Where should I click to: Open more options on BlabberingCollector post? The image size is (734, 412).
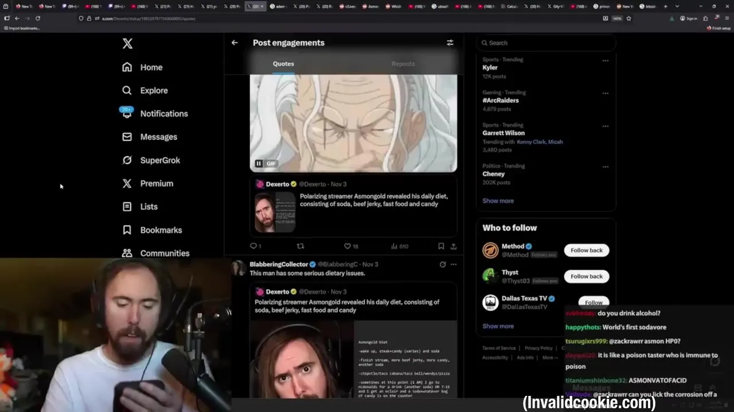tap(454, 264)
